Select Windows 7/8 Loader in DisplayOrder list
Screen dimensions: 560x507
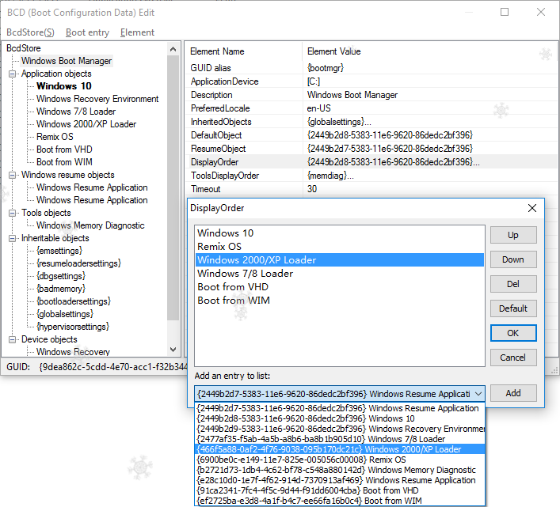point(340,274)
